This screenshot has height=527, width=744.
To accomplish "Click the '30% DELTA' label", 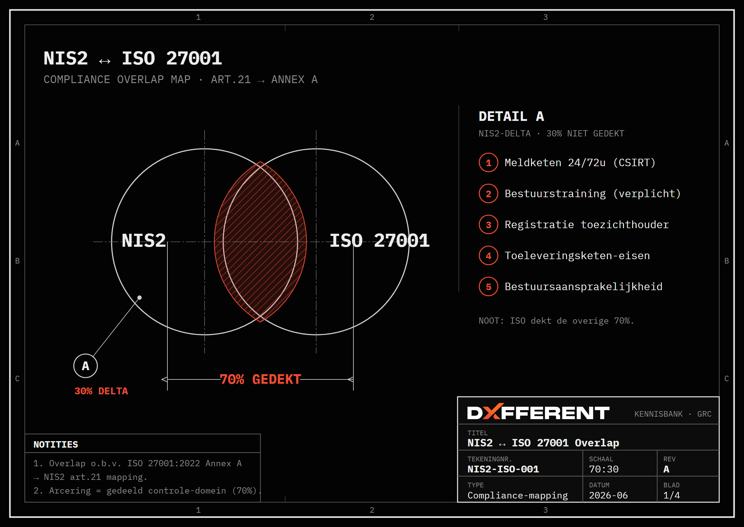I will 101,391.
